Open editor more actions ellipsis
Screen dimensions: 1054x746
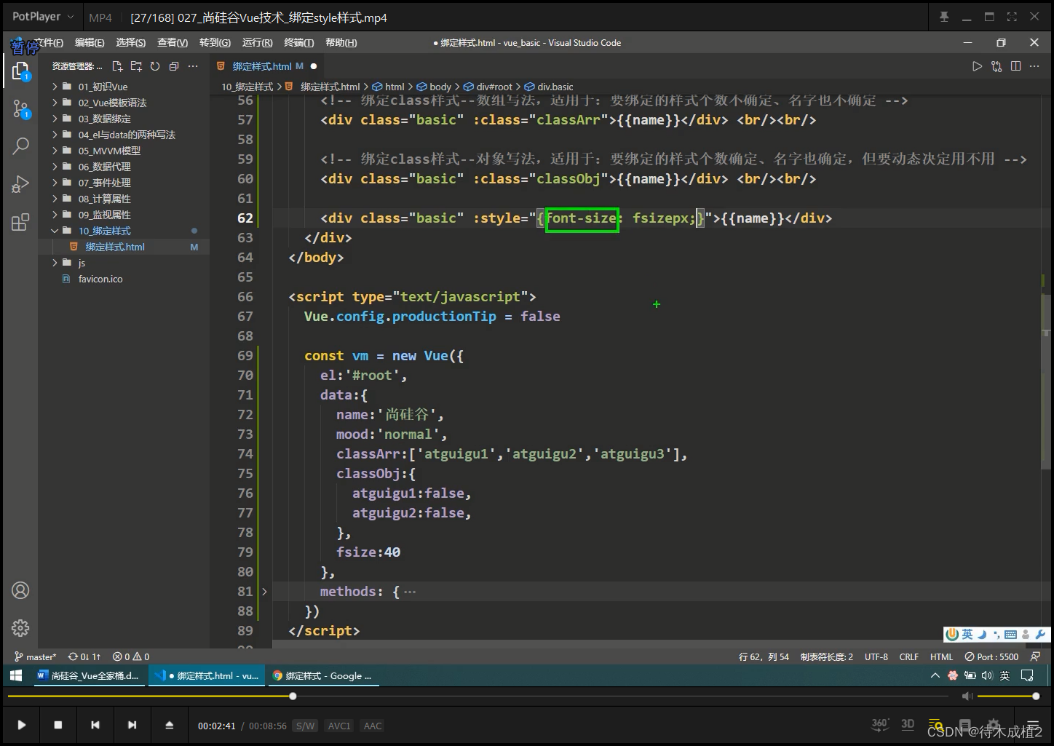click(1034, 66)
